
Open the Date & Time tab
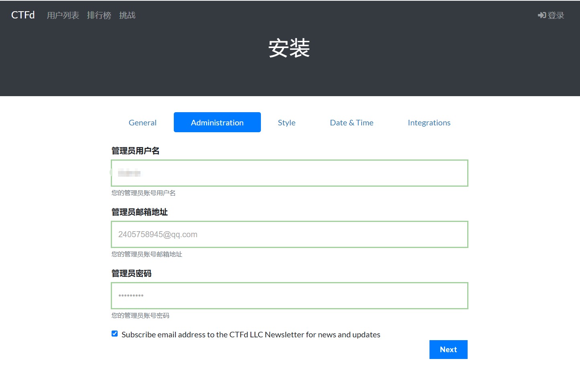[352, 123]
